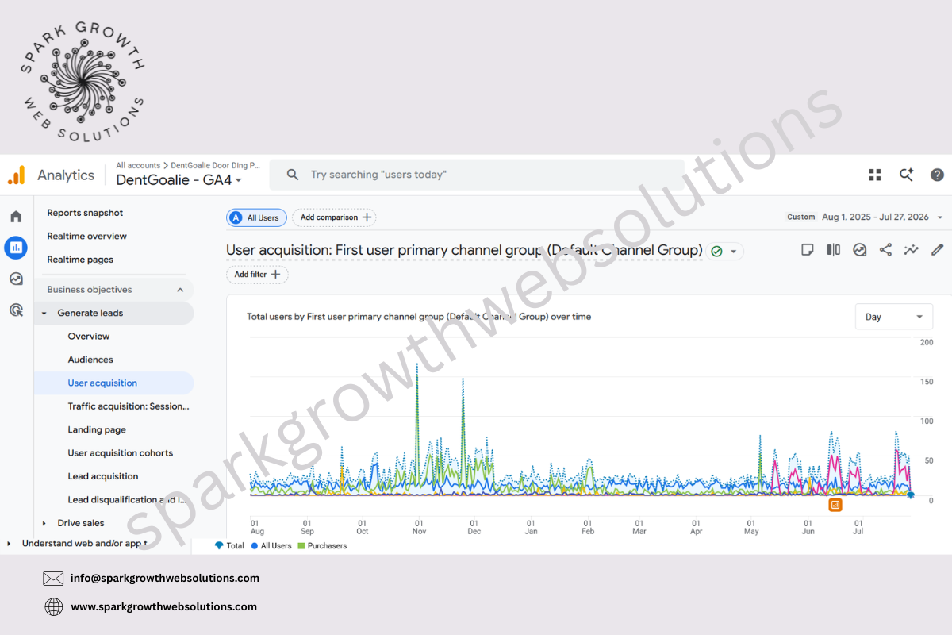Open the Day granularity dropdown

coord(894,317)
